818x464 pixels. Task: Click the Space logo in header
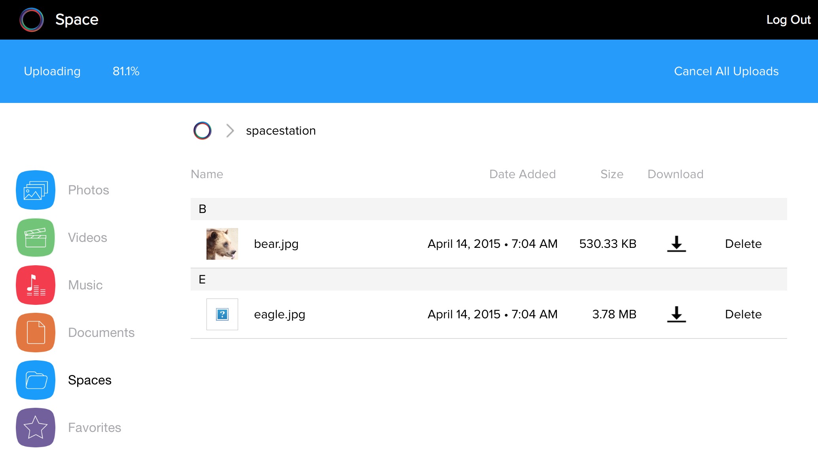32,20
